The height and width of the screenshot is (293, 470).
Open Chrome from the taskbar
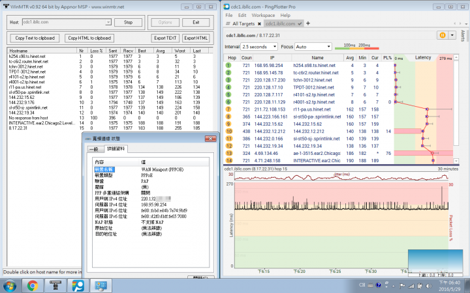33,286
